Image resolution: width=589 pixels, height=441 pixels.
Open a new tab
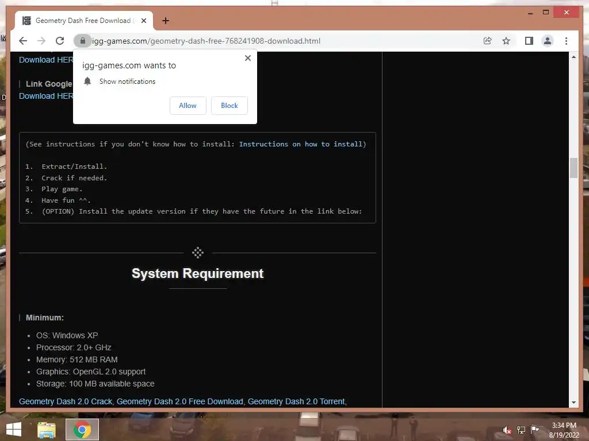[166, 21]
